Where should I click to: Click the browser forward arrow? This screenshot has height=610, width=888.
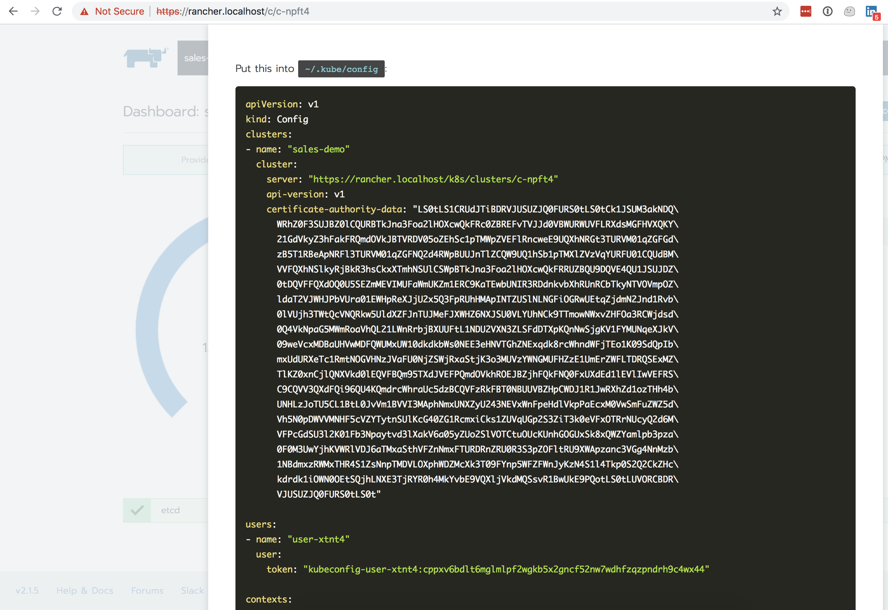pyautogui.click(x=35, y=11)
